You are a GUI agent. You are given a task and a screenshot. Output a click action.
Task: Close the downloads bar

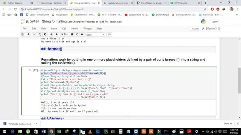click(238, 123)
